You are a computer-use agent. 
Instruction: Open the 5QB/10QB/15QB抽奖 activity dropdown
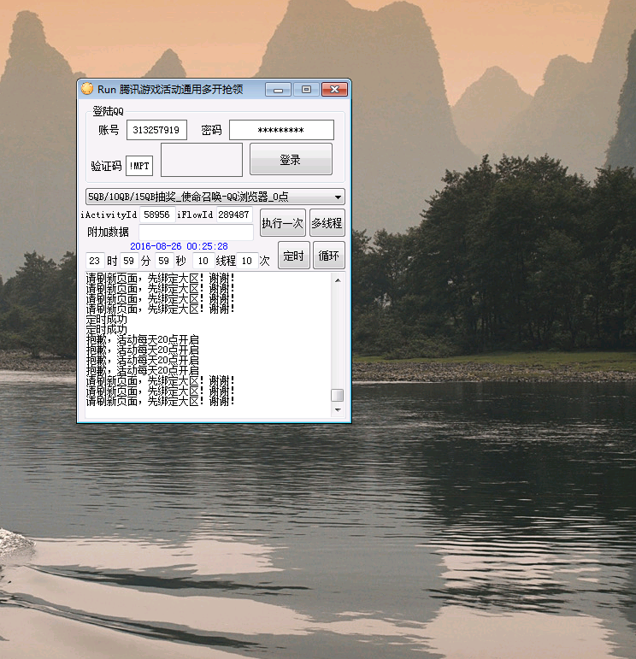pyautogui.click(x=215, y=197)
